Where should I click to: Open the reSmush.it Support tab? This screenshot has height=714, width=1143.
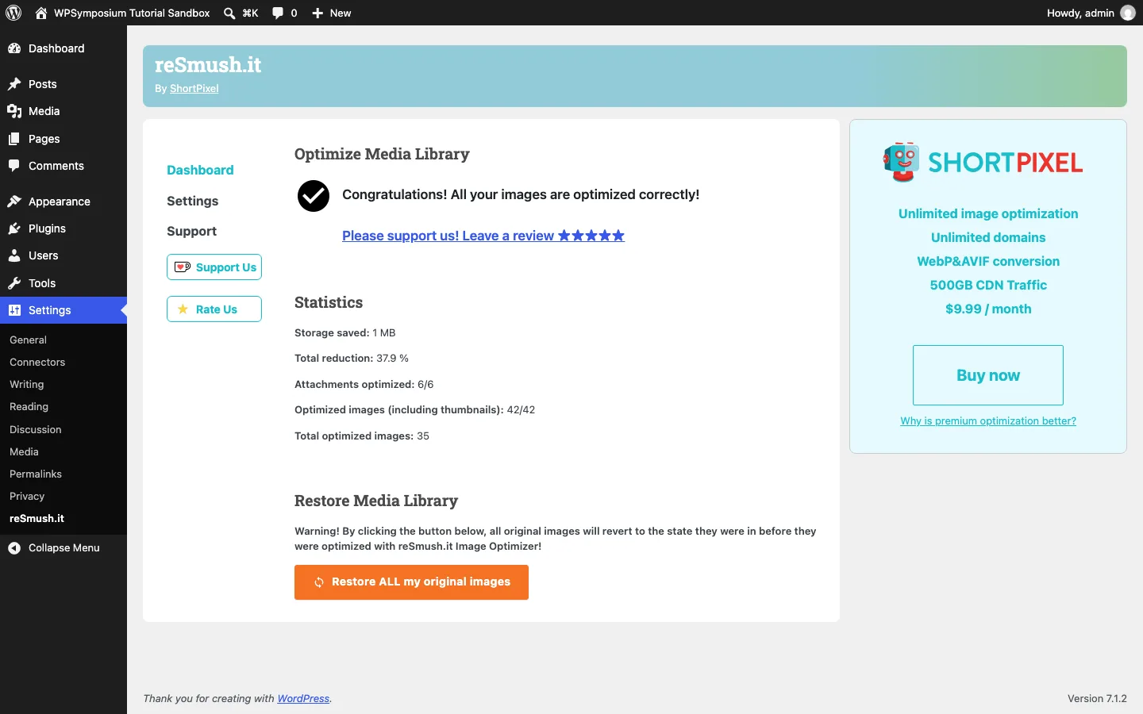pos(191,231)
